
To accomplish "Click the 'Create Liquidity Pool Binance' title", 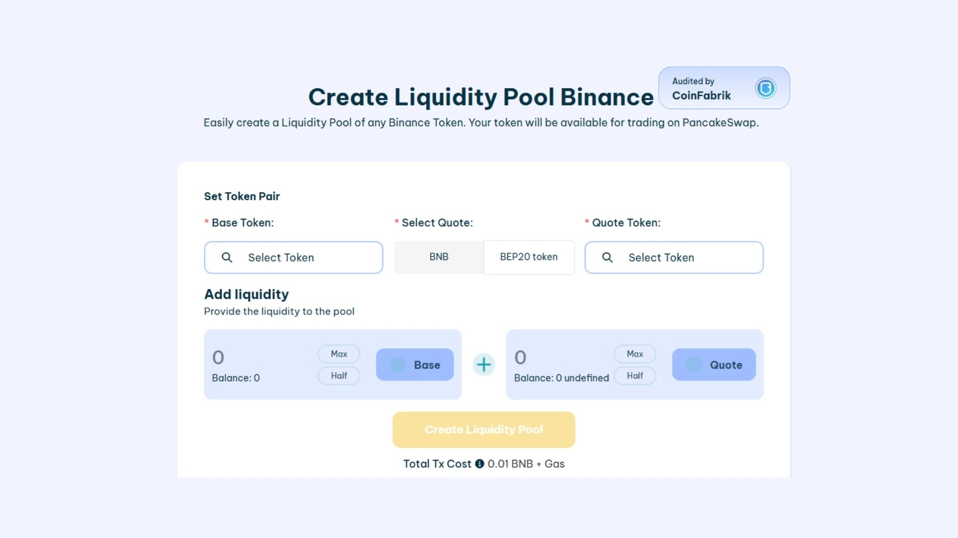I will [x=481, y=97].
